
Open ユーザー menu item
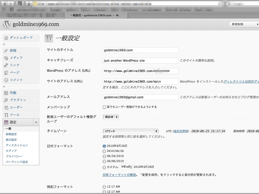click(x=16, y=108)
